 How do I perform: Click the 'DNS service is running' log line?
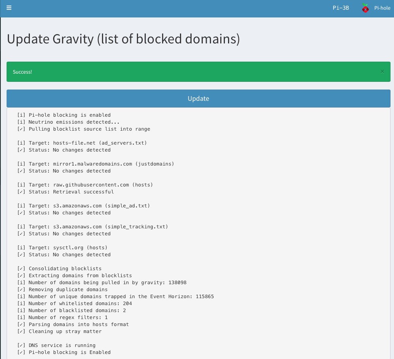coord(56,345)
